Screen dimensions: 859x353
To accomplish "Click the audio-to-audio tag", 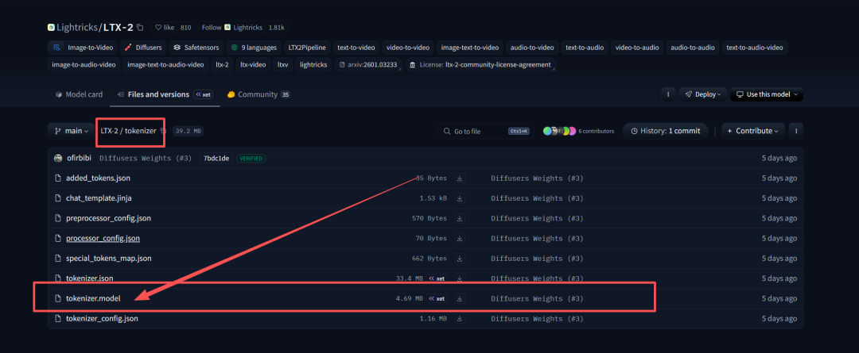I will point(693,48).
